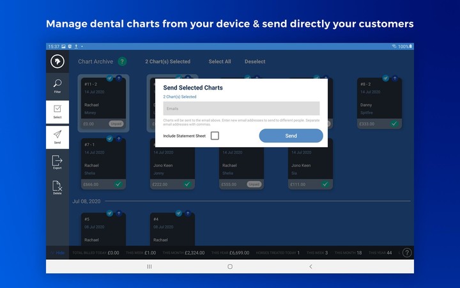Screen dimensions: 460x288
Task: Click Horses Treated Today 1 stat
Action: coord(278,253)
